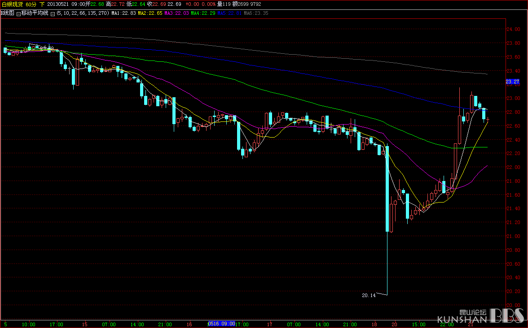The height and width of the screenshot is (328, 528).
Task: Click the 22.20 price axis label
Action: (513, 153)
